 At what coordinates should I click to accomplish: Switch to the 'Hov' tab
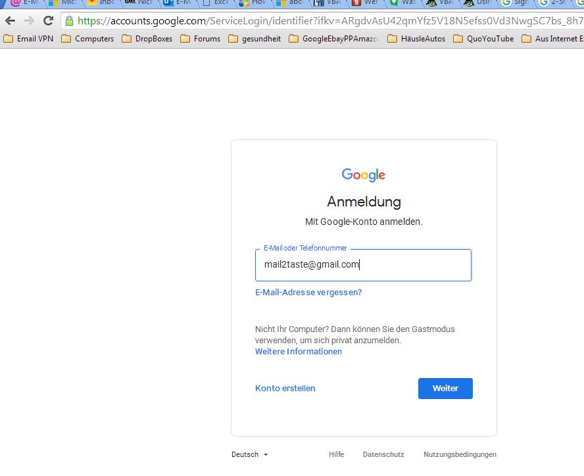[x=253, y=3]
